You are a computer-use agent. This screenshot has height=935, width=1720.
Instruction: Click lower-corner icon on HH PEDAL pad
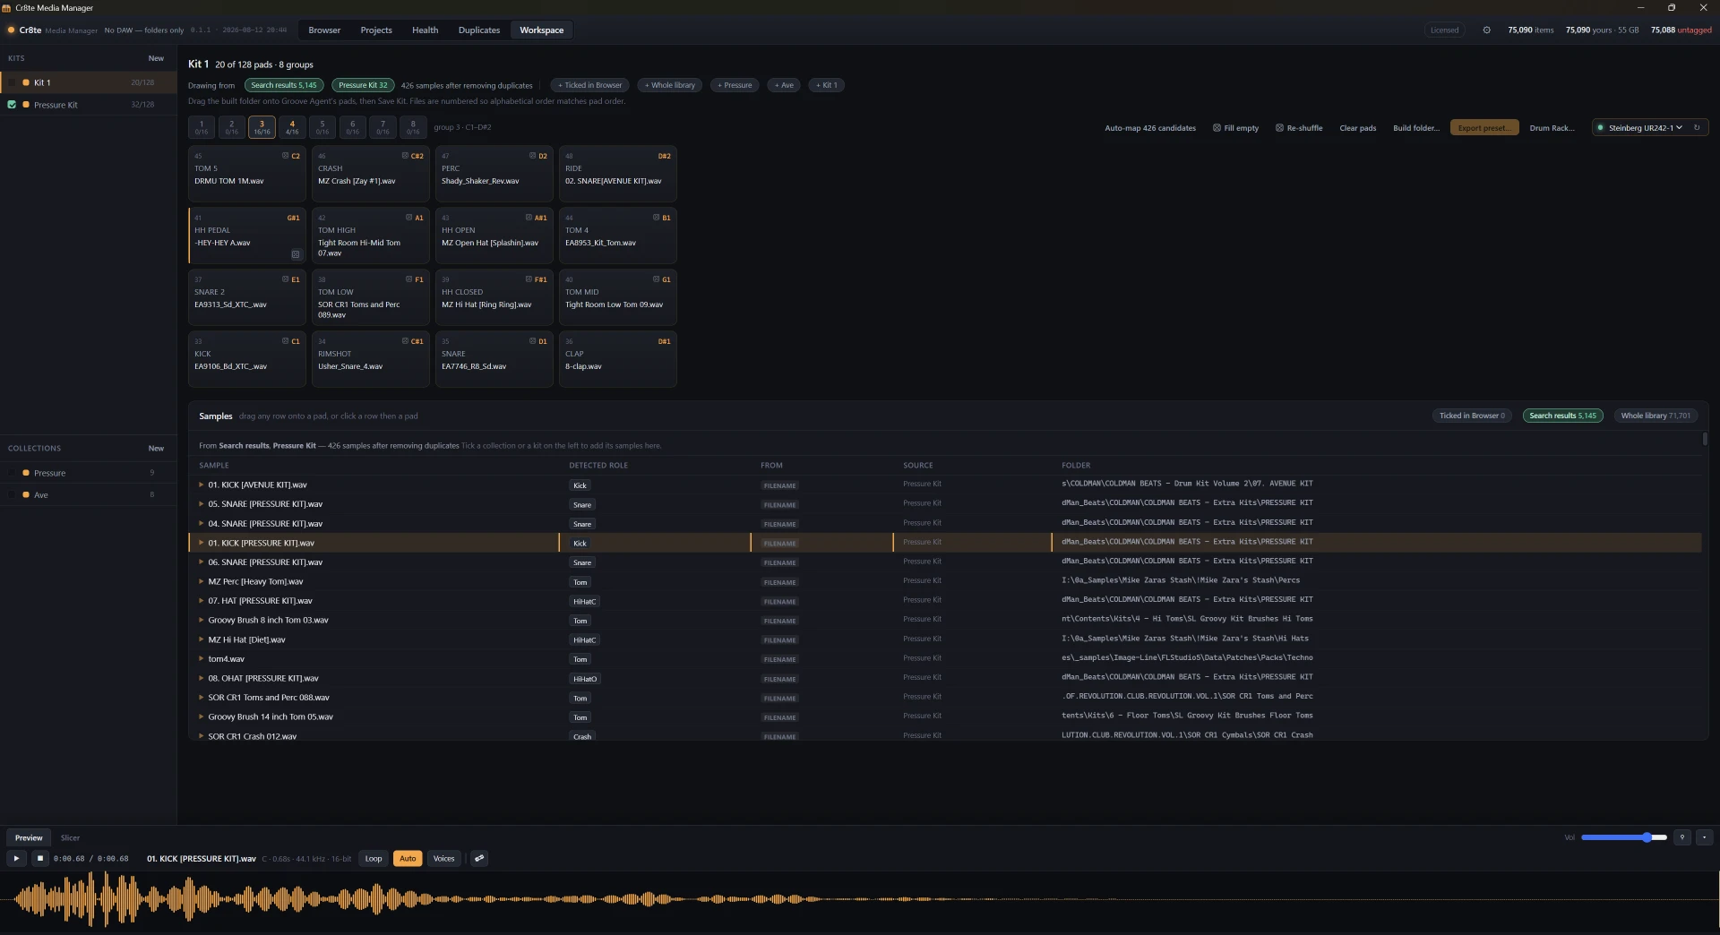pos(296,254)
